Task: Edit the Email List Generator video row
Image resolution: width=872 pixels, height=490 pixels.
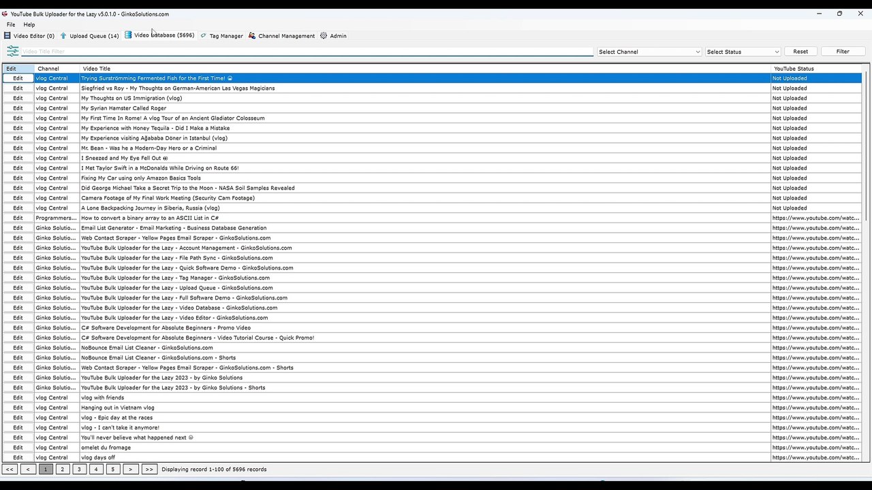Action: point(18,228)
